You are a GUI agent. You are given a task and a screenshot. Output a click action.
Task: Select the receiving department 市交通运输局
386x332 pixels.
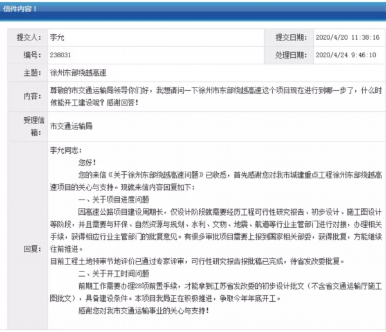[x=71, y=125]
